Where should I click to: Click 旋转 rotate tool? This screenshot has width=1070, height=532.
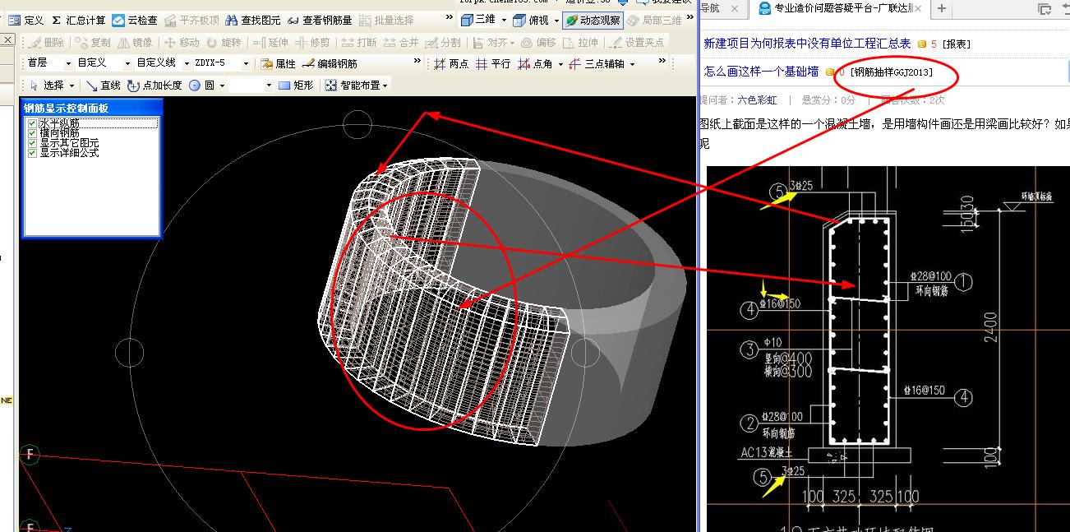click(x=224, y=42)
